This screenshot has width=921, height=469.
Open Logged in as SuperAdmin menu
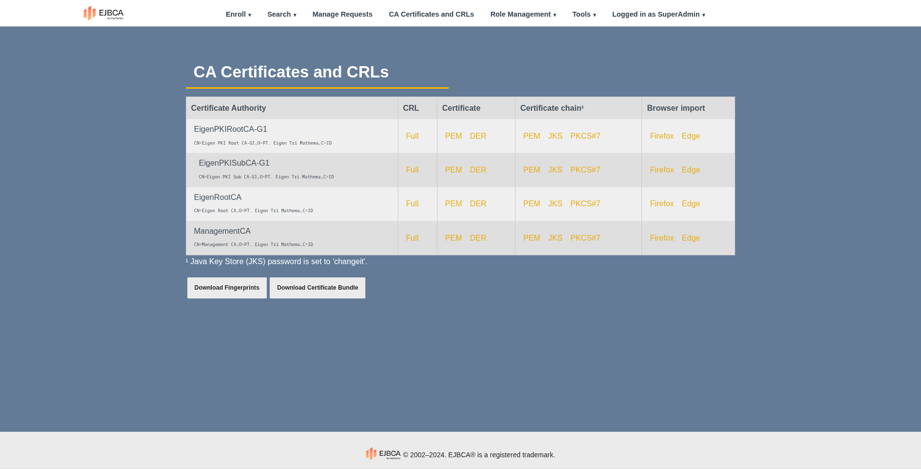click(x=659, y=14)
